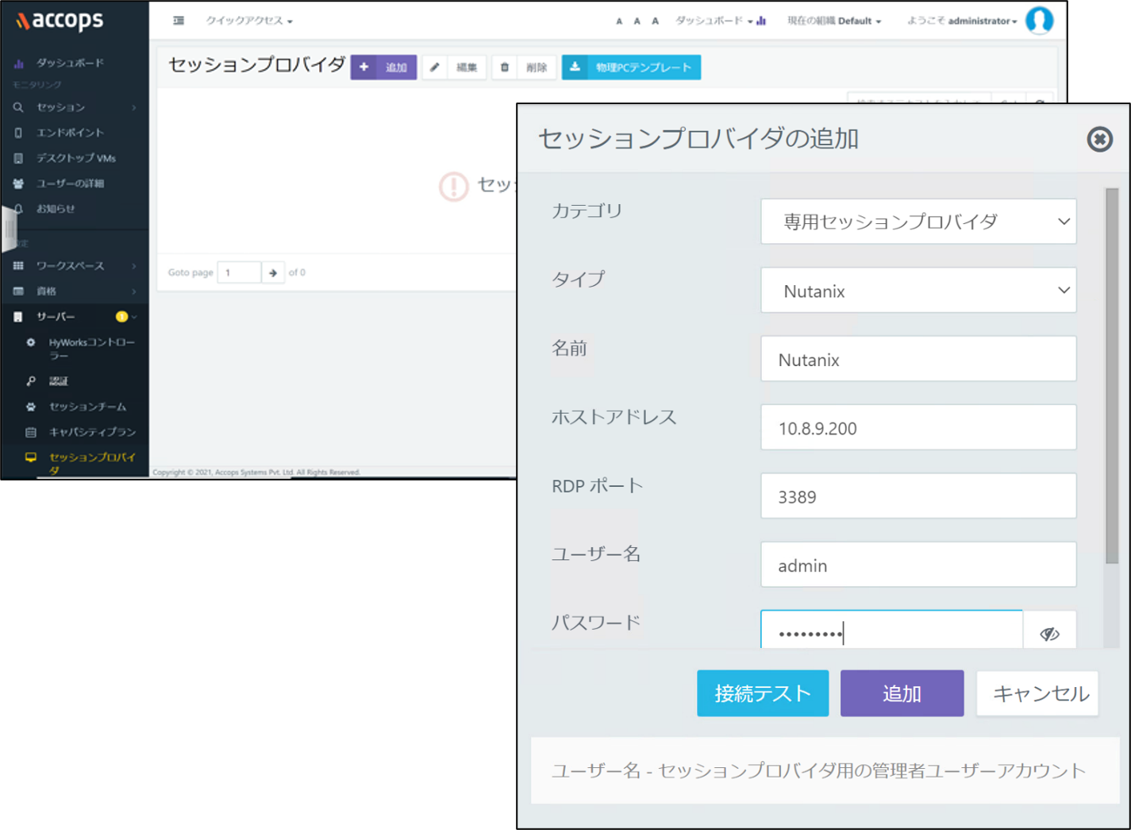The height and width of the screenshot is (830, 1131).
Task: Click the ユーザー名 input field
Action: click(918, 565)
